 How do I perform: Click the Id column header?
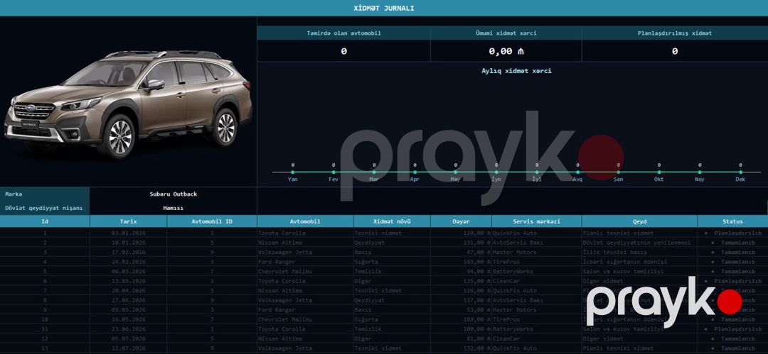coord(45,221)
